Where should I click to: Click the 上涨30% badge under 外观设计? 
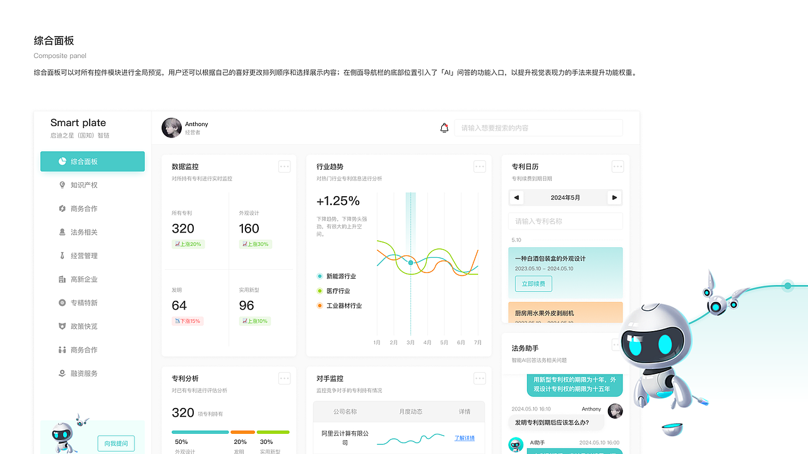pos(255,244)
